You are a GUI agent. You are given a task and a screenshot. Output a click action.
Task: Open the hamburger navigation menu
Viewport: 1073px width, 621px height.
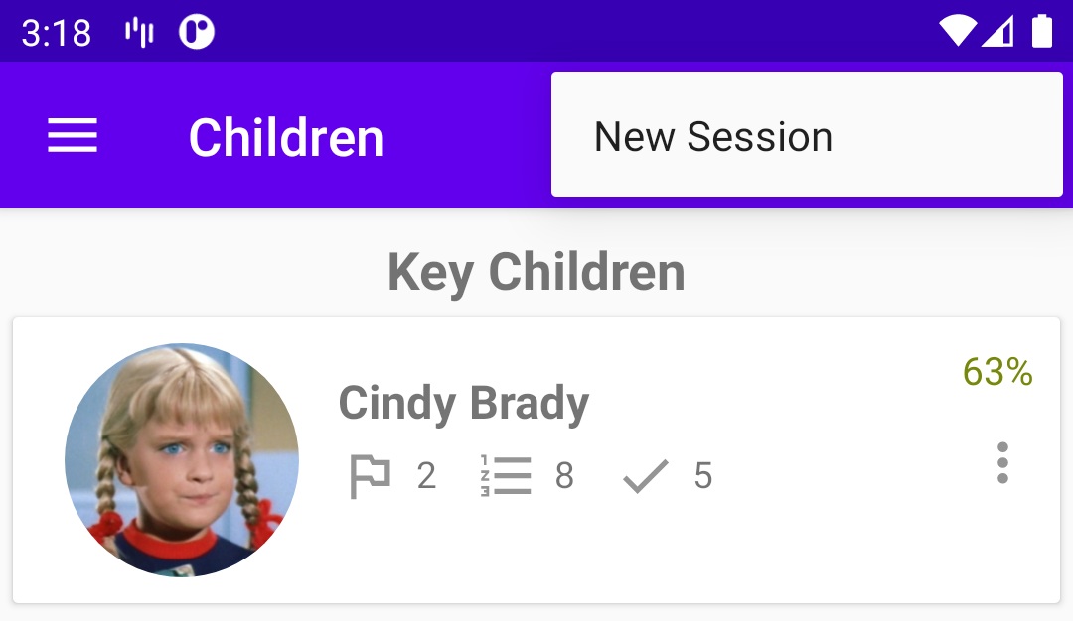pyautogui.click(x=73, y=136)
